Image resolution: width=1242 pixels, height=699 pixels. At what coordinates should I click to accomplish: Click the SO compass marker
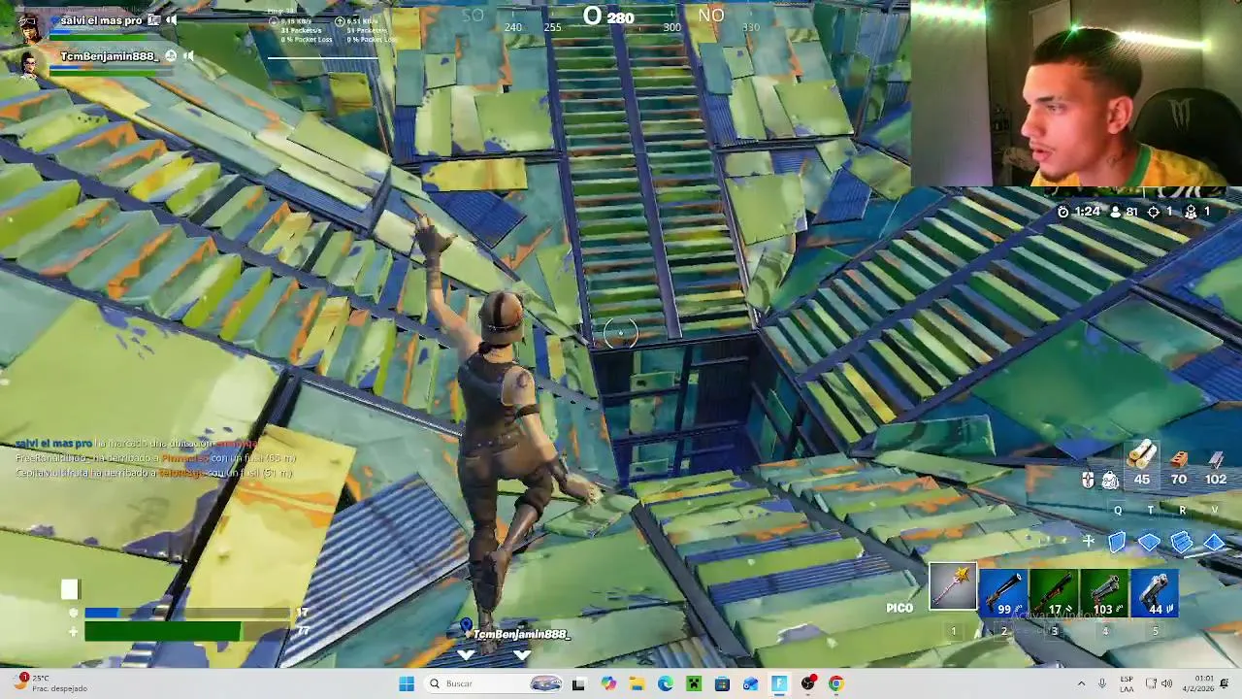(473, 16)
